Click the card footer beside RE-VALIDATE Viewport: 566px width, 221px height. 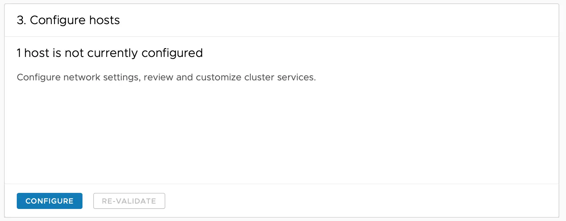(362, 201)
